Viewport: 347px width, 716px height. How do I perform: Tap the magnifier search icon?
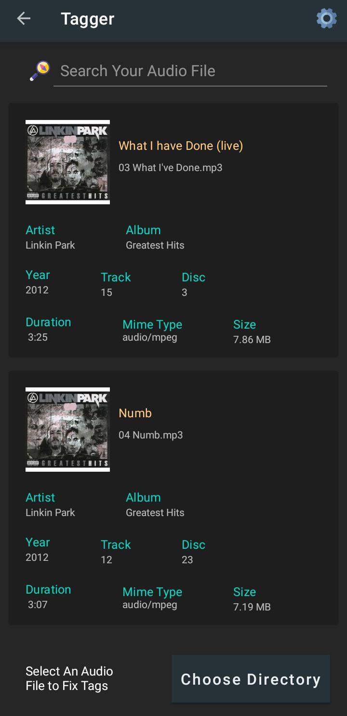[40, 71]
